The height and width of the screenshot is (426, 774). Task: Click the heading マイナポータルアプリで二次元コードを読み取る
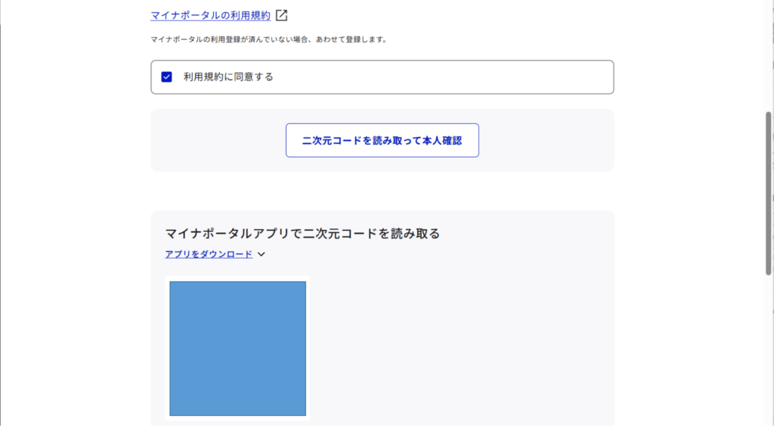coord(302,233)
